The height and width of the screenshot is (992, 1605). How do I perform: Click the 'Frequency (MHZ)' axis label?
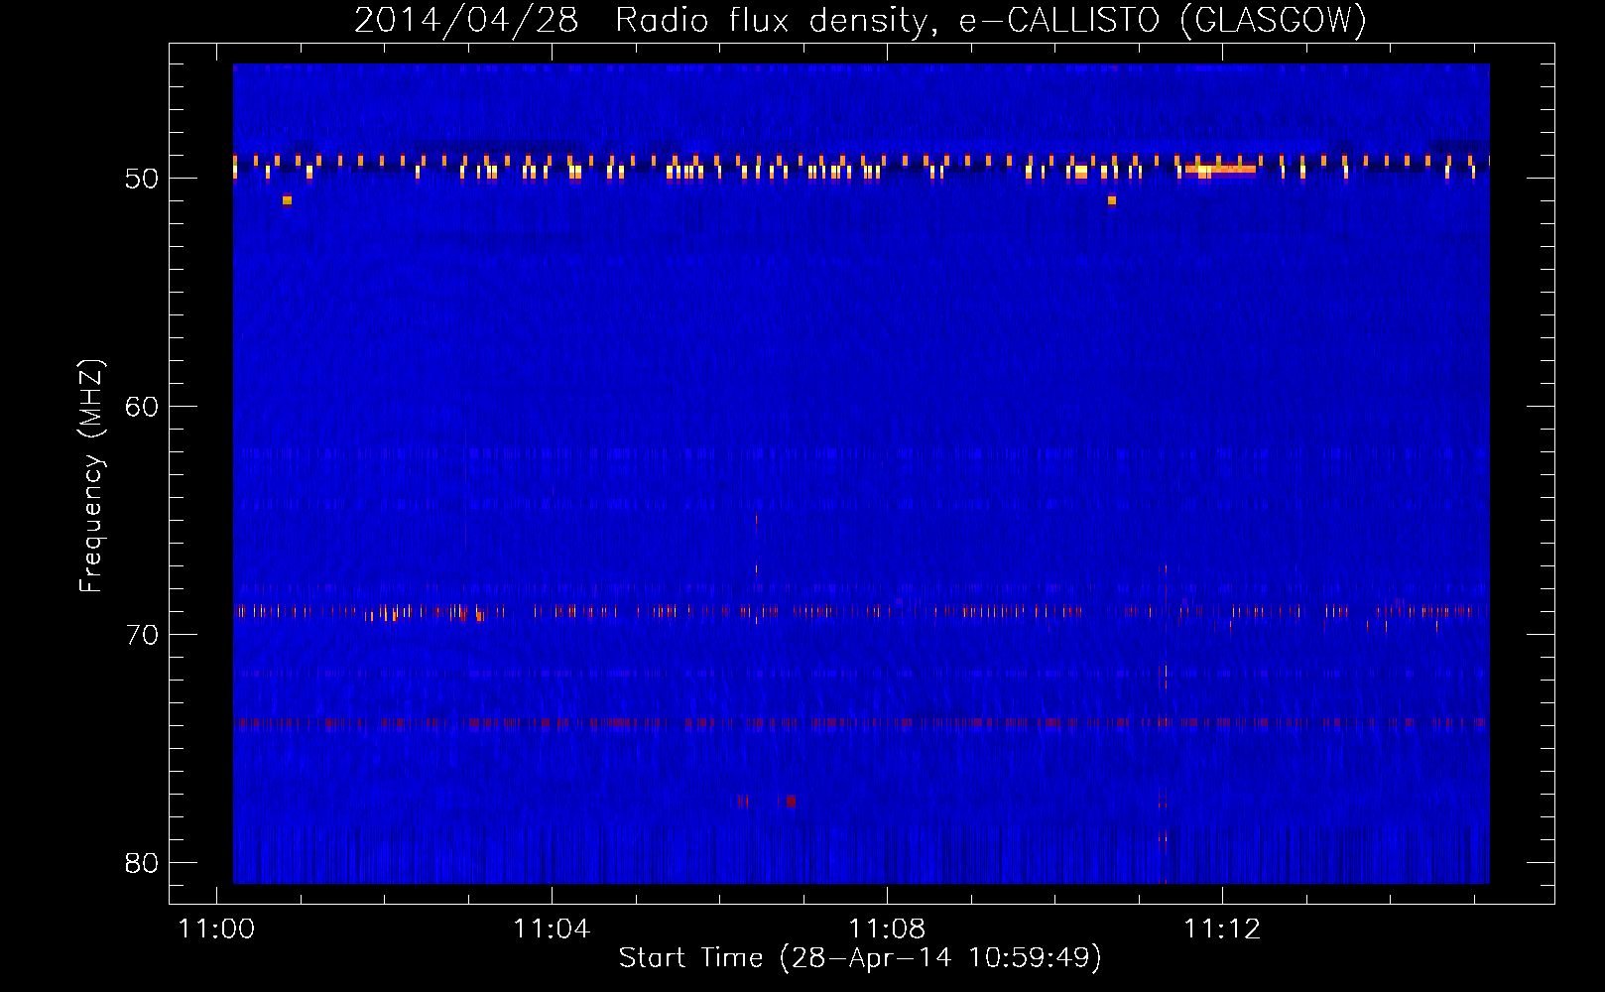pos(90,476)
